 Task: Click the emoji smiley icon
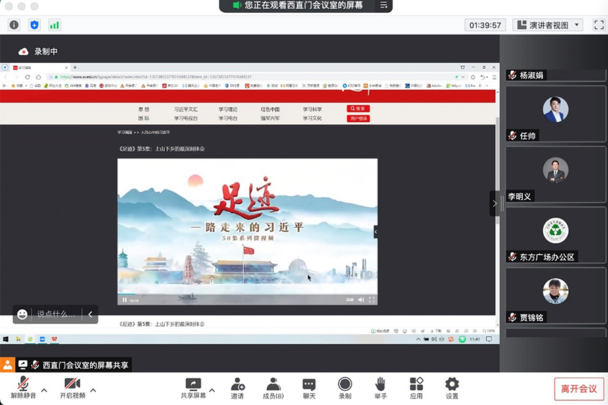coord(22,314)
